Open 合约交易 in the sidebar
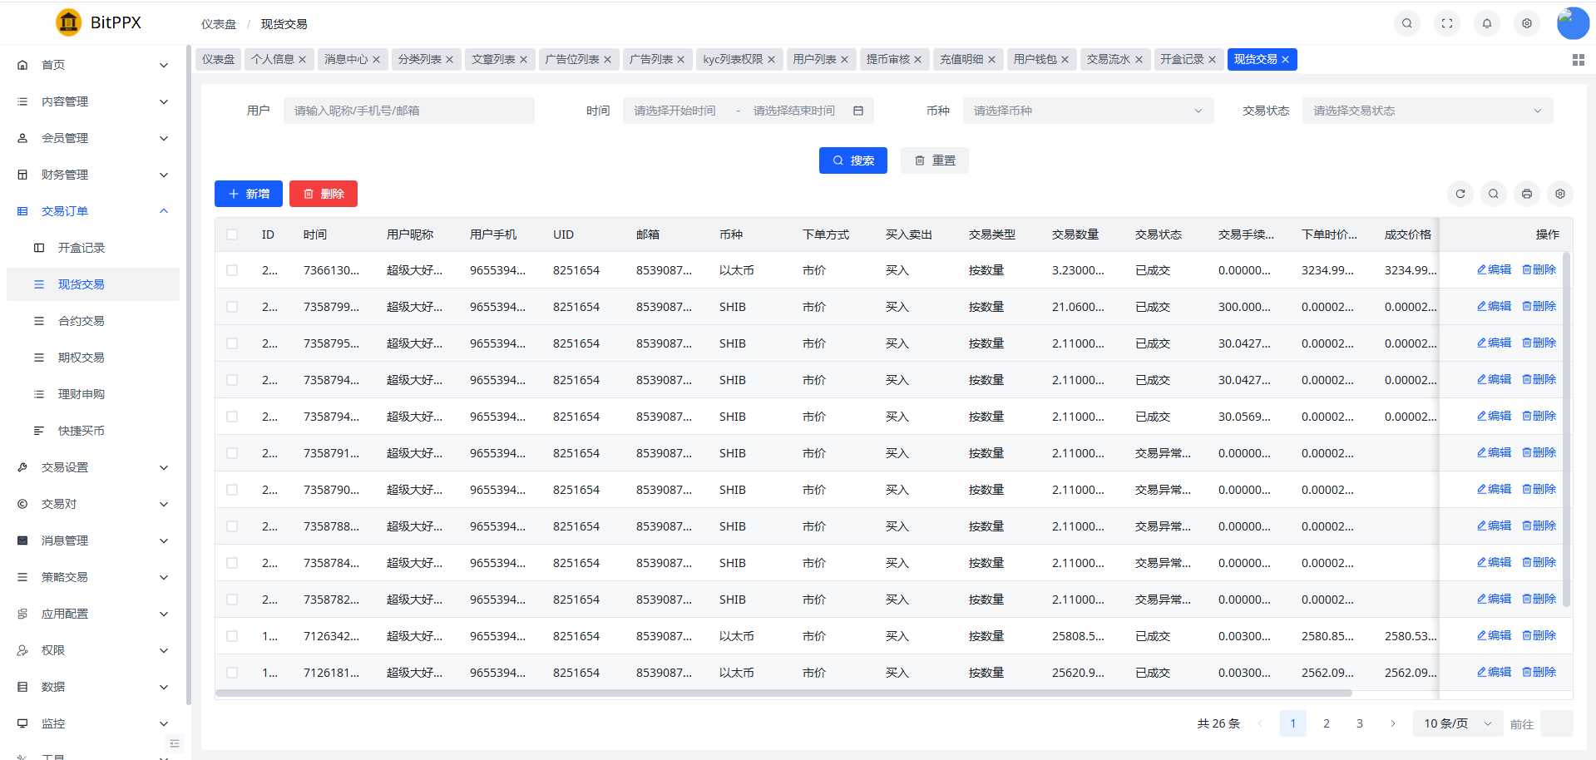 pos(81,321)
